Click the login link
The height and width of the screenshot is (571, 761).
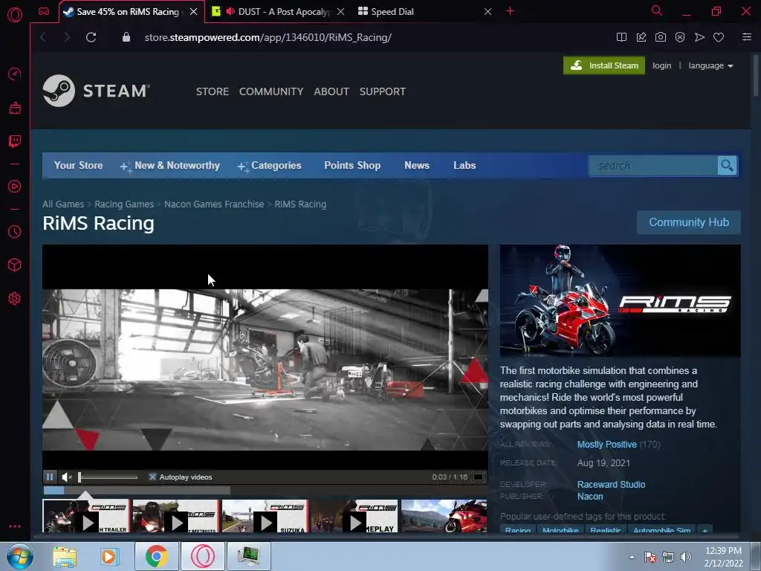tap(661, 65)
